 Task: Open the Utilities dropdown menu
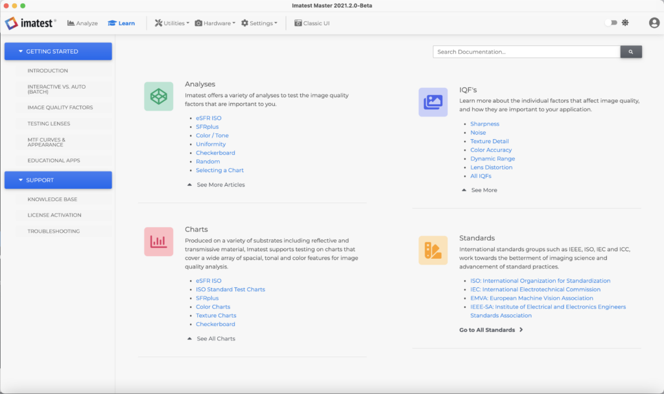pyautogui.click(x=172, y=23)
